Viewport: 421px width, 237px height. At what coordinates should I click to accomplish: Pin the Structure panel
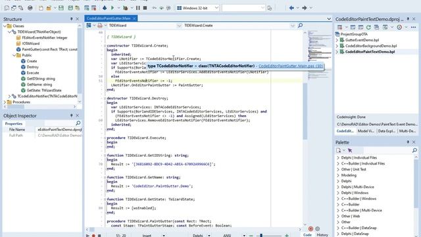tap(71, 19)
